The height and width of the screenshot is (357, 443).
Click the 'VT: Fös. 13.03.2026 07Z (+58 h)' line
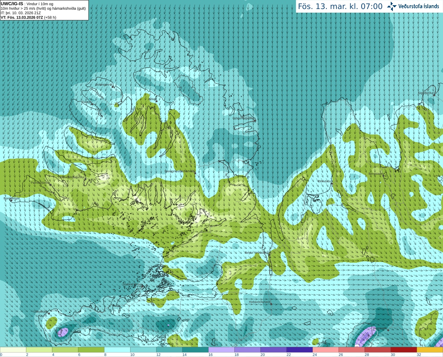[x=28, y=17]
